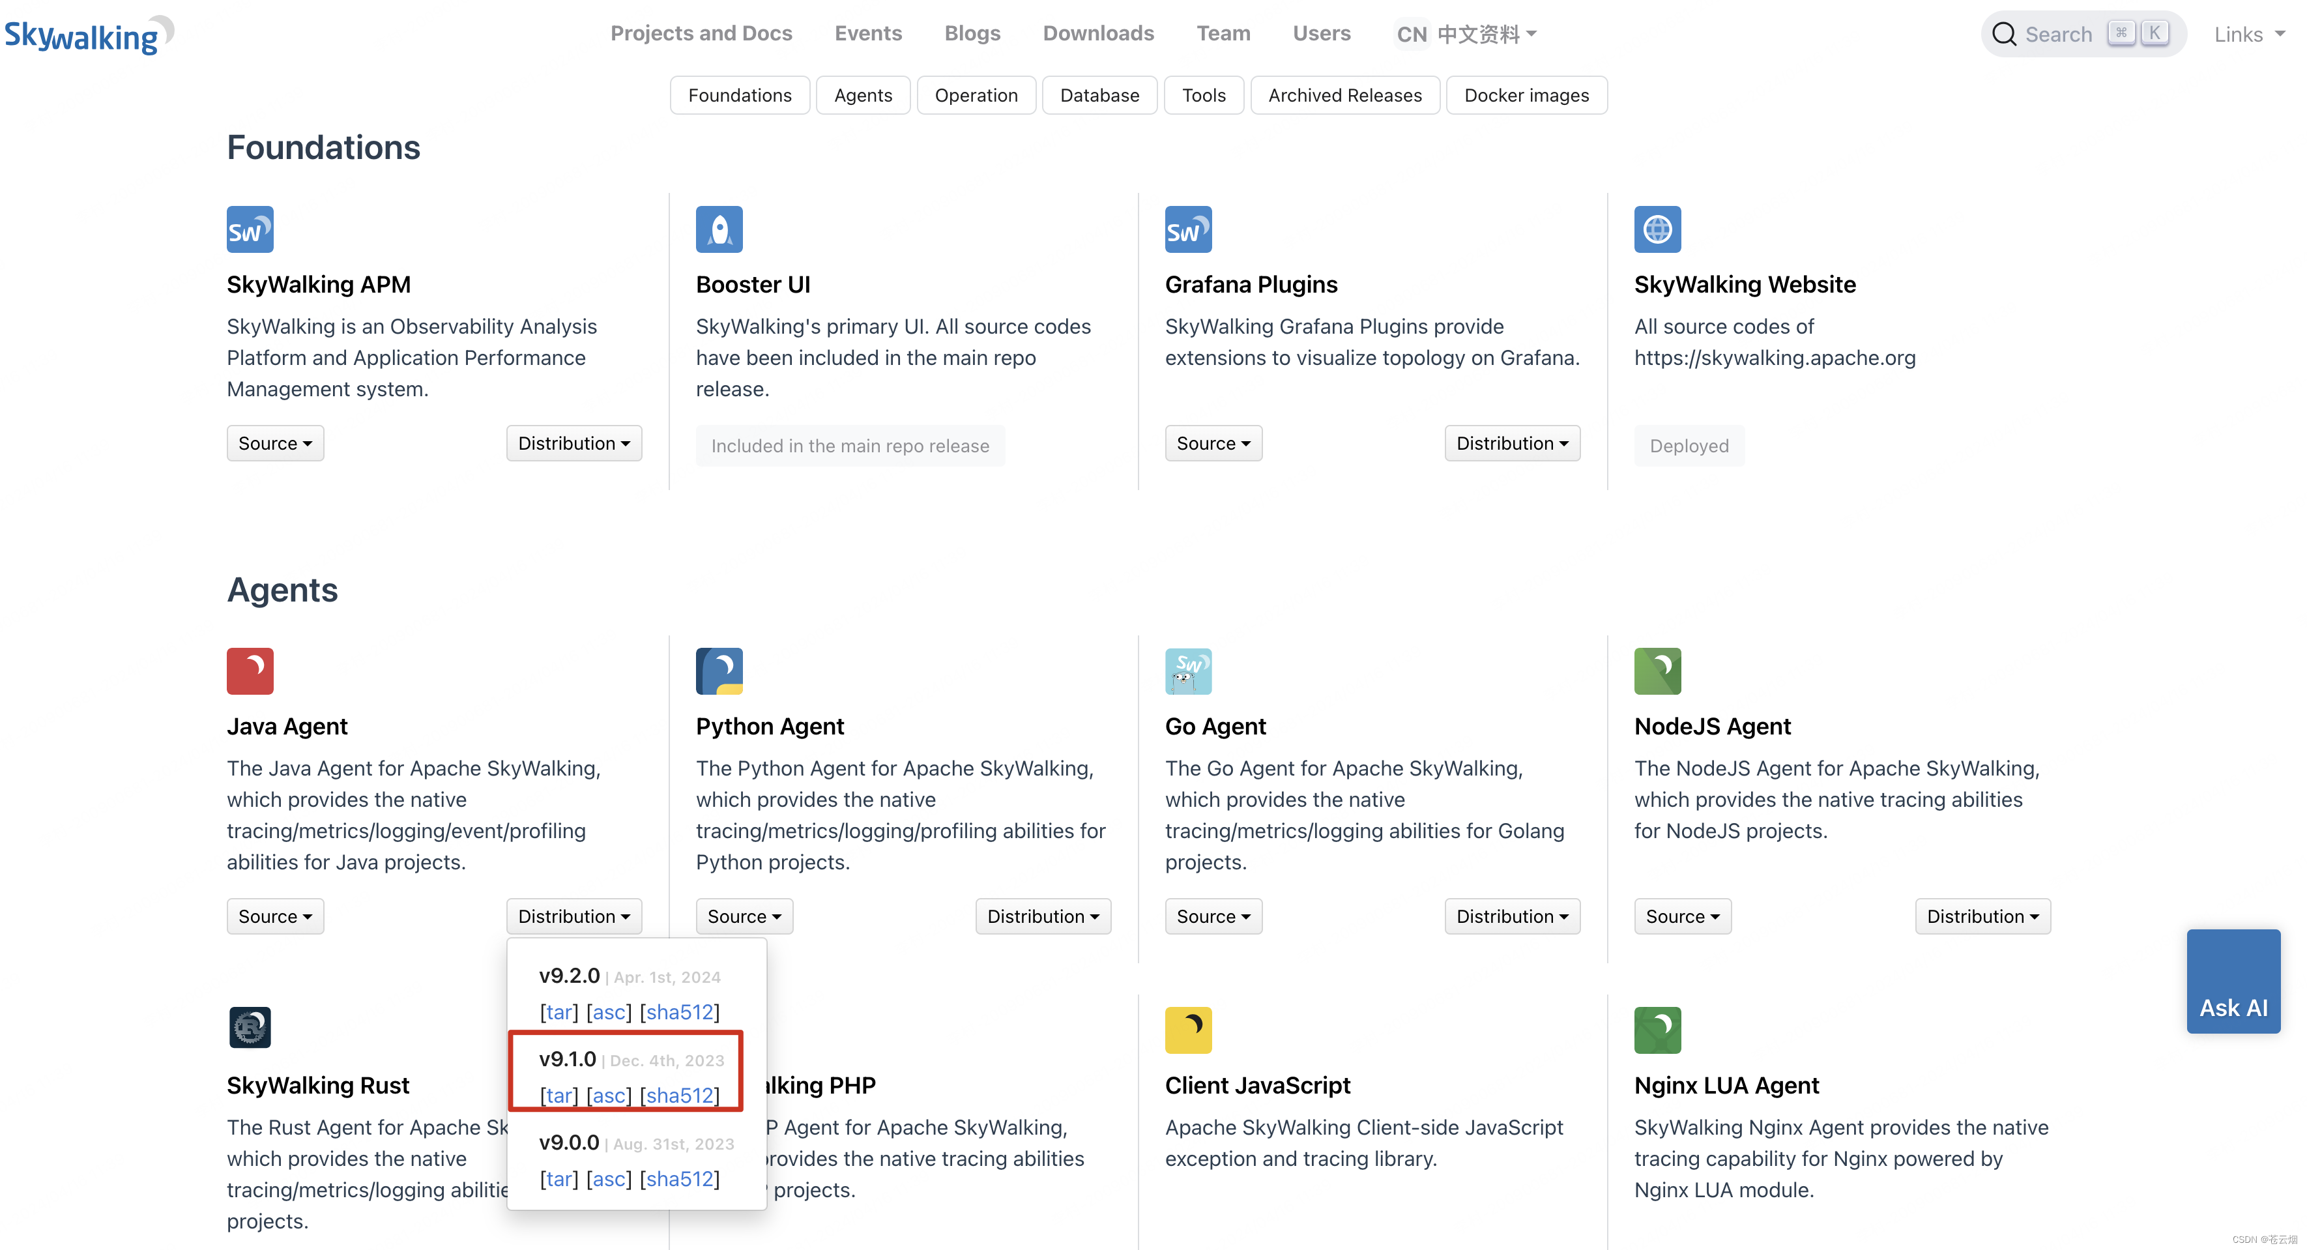This screenshot has width=2307, height=1250.
Task: Click the Nginx LUA Agent icon
Action: [1657, 1030]
